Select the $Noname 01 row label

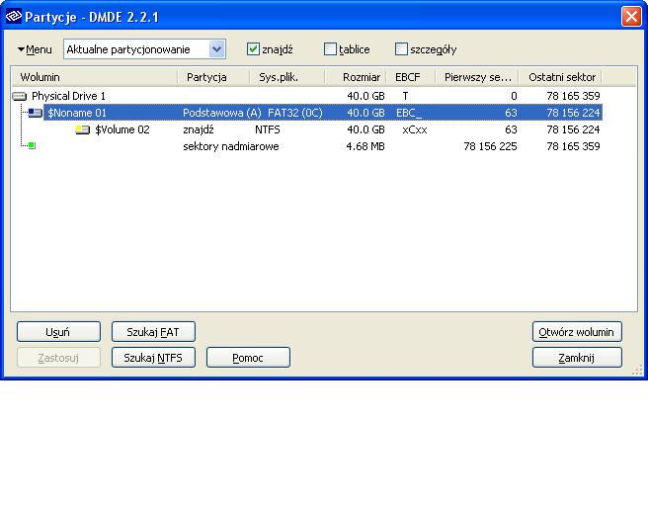[x=77, y=113]
